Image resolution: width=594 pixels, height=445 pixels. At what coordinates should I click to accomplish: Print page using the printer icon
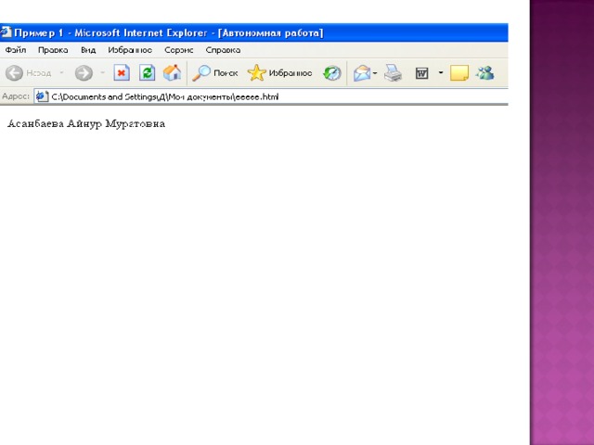393,73
